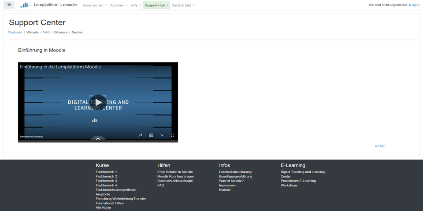This screenshot has width=423, height=211.
Task: Open FAQ breadcrumb link
Action: click(x=46, y=32)
